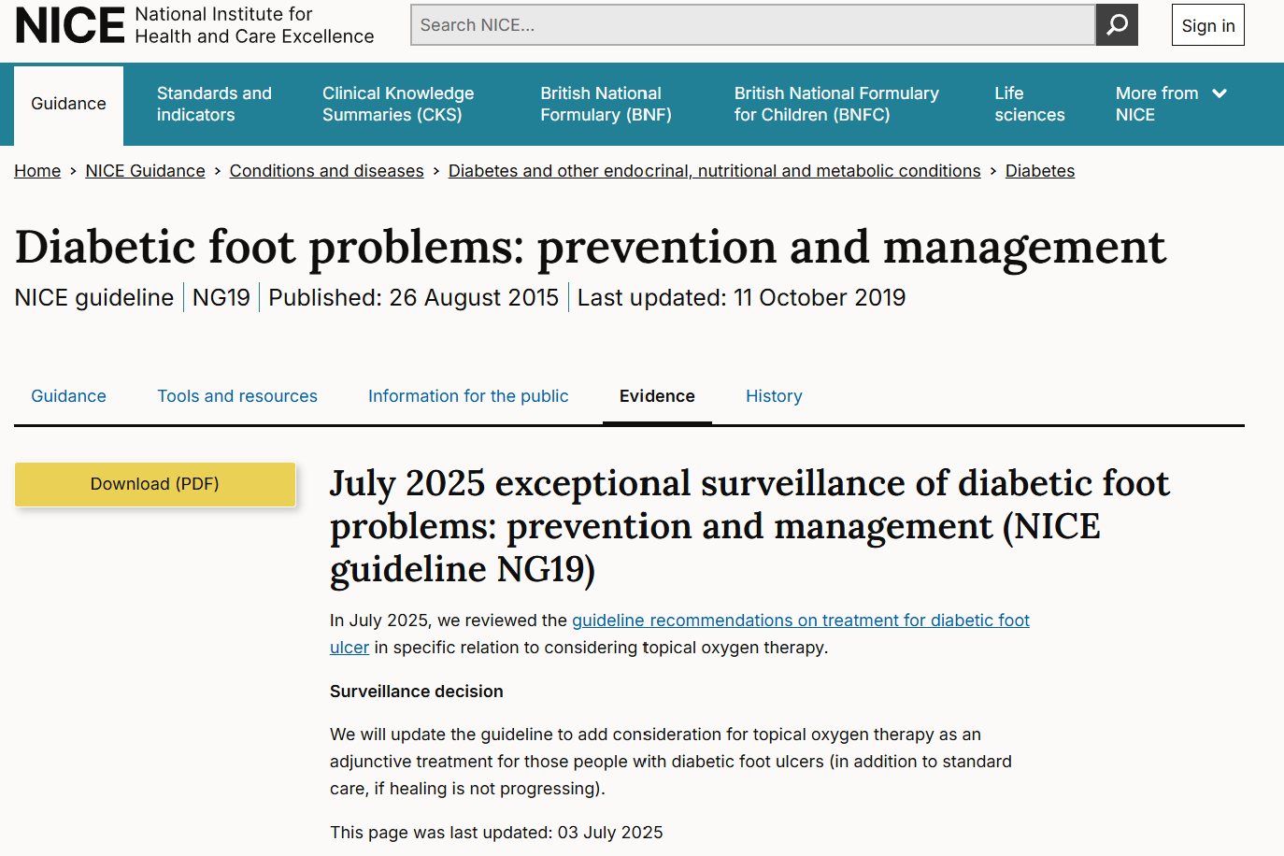The height and width of the screenshot is (856, 1284).
Task: Follow the NICE Guidance breadcrumb link
Action: 145,171
